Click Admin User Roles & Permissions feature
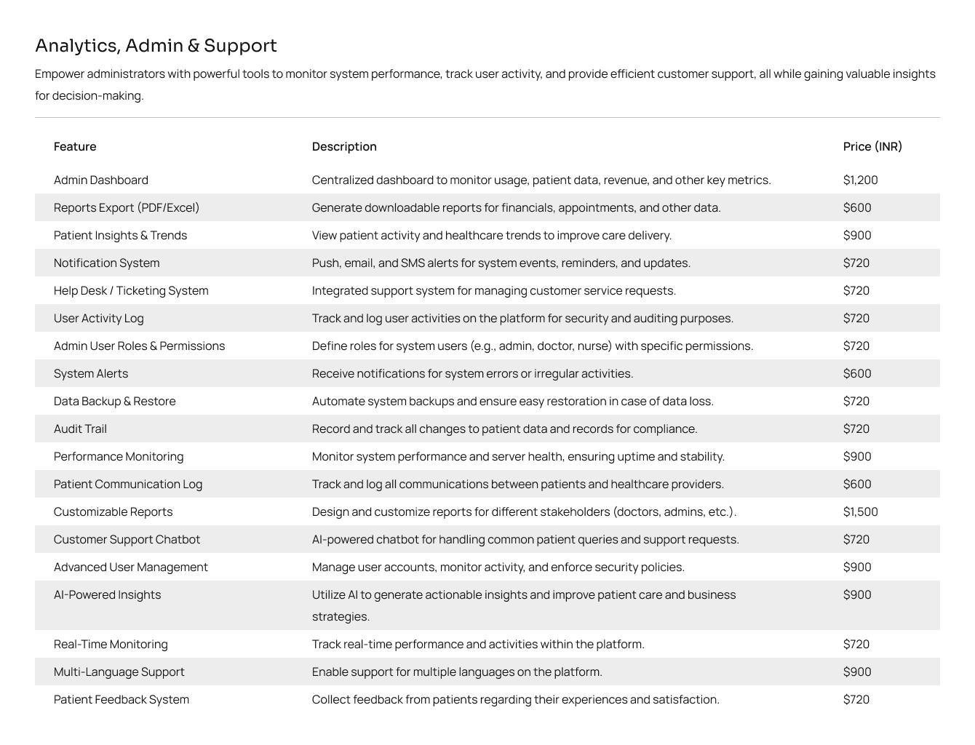Image resolution: width=975 pixels, height=745 pixels. click(139, 346)
